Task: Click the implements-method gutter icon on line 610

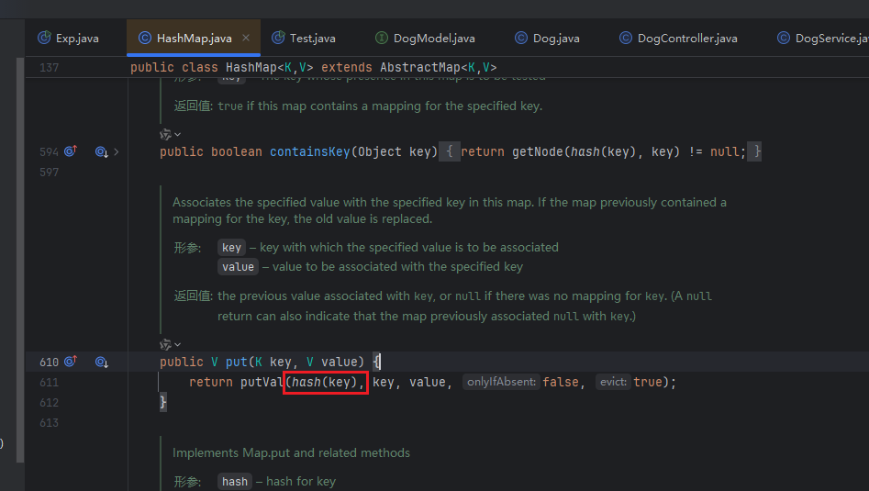Action: tap(71, 362)
